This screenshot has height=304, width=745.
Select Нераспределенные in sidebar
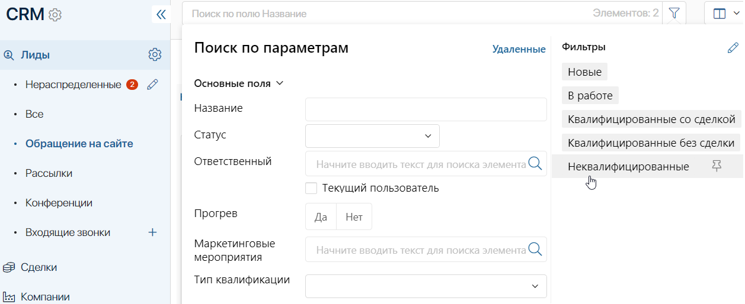tap(73, 85)
